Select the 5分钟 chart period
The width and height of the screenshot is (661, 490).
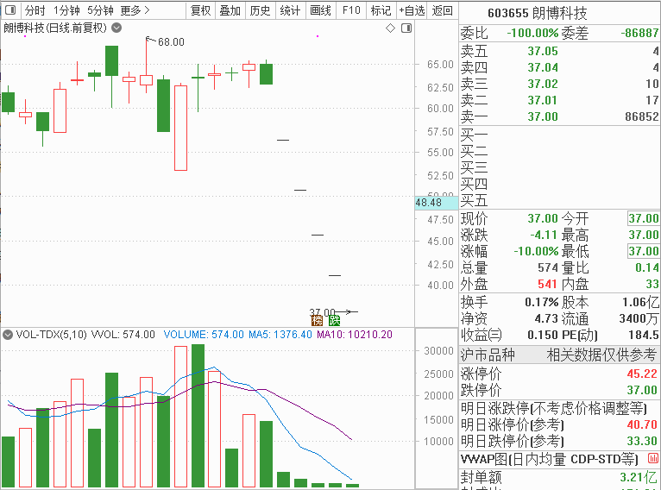tap(100, 10)
